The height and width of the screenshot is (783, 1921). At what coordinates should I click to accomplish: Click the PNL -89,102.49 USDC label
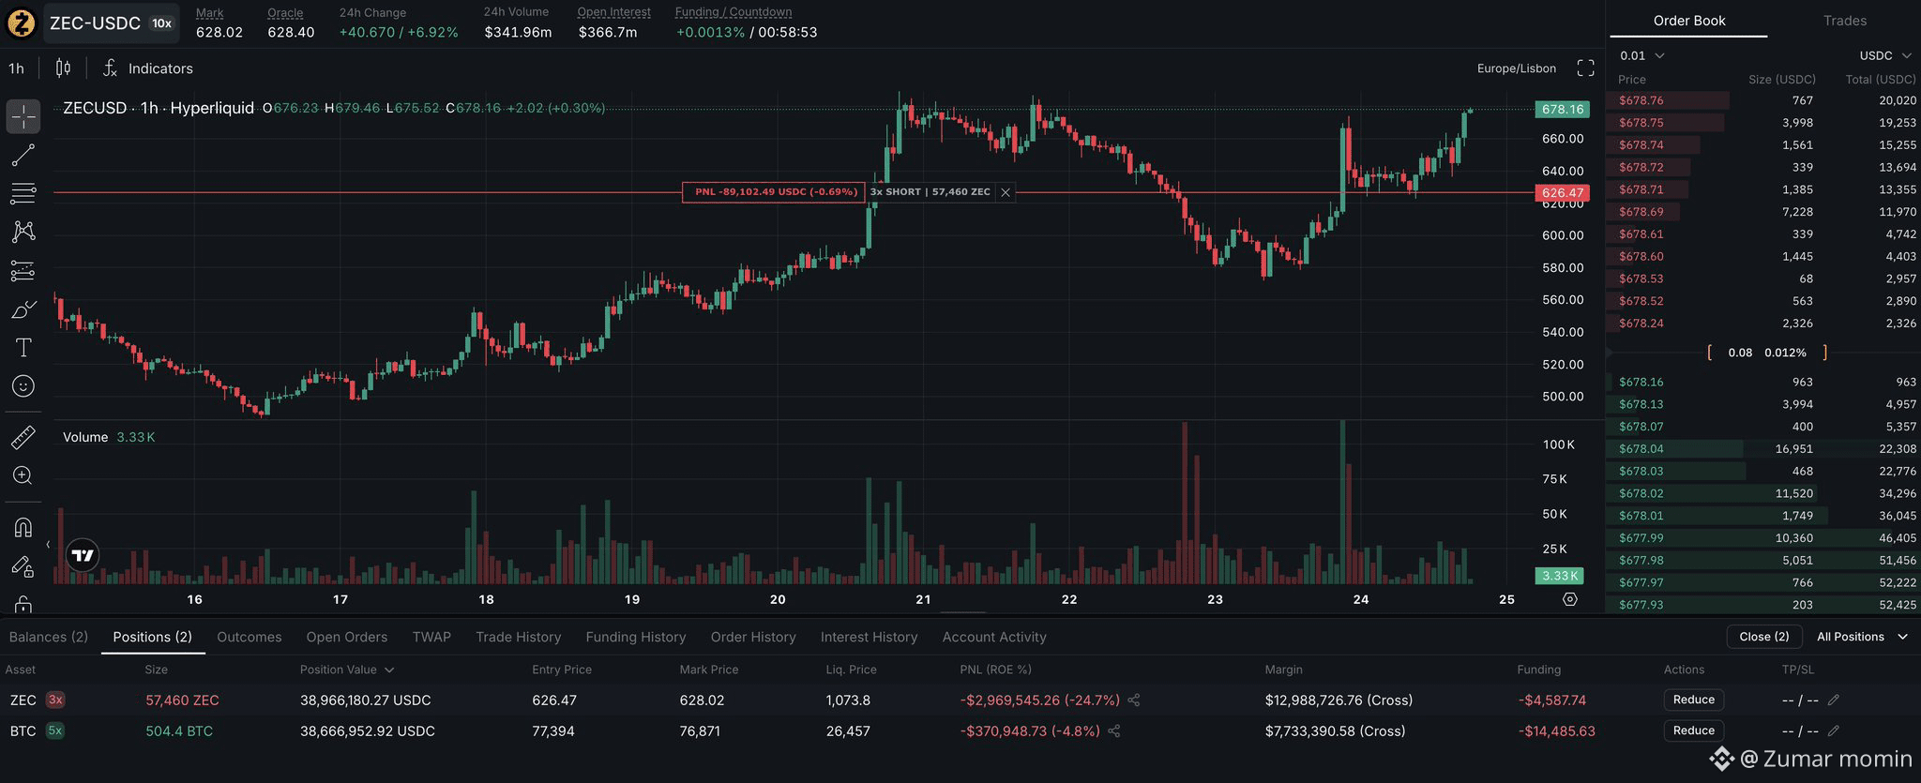click(x=776, y=192)
